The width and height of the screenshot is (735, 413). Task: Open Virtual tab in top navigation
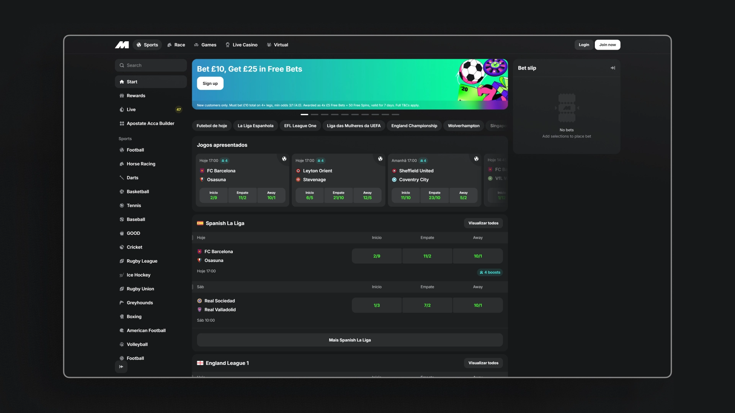click(x=278, y=45)
